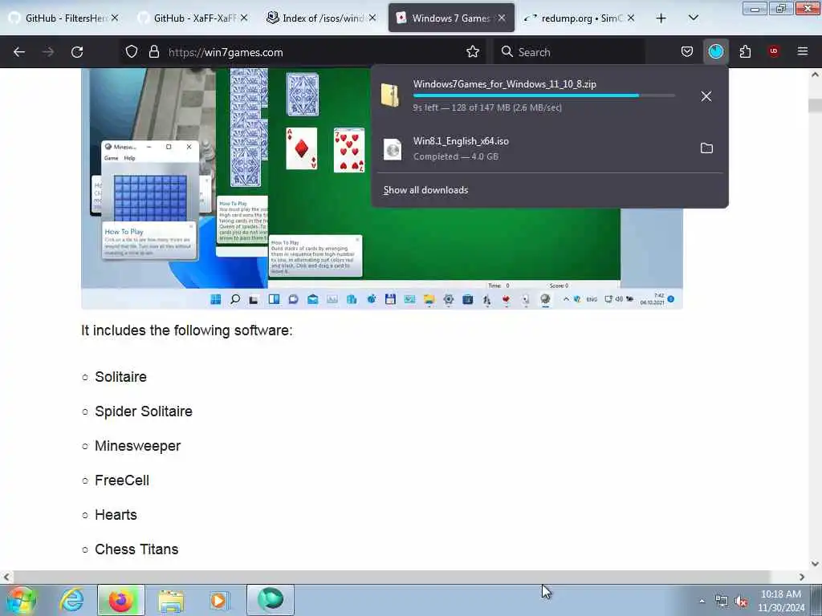Close the redump.org tab
This screenshot has width=822, height=616.
click(631, 18)
